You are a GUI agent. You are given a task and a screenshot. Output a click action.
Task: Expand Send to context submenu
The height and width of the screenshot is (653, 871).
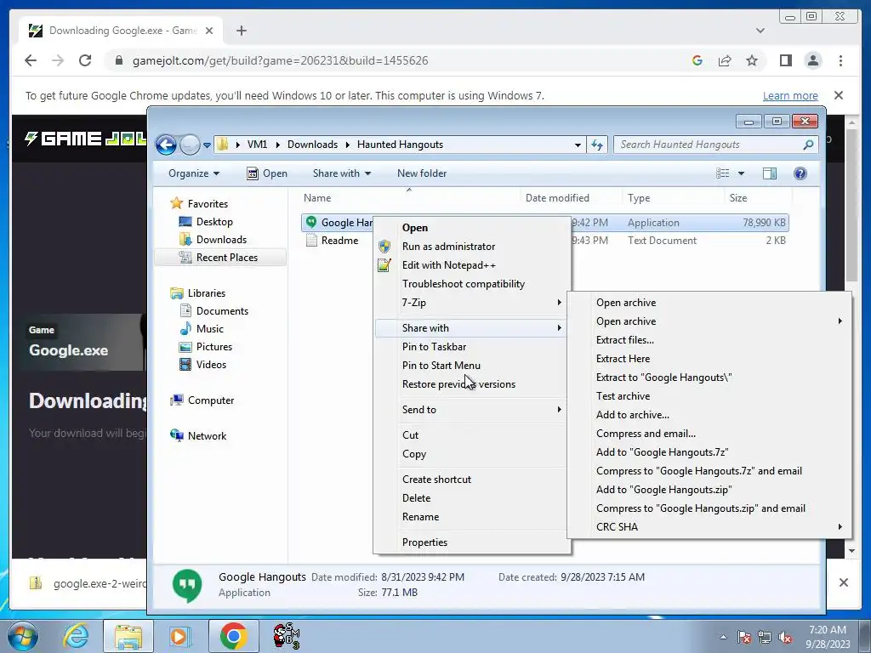tap(471, 410)
